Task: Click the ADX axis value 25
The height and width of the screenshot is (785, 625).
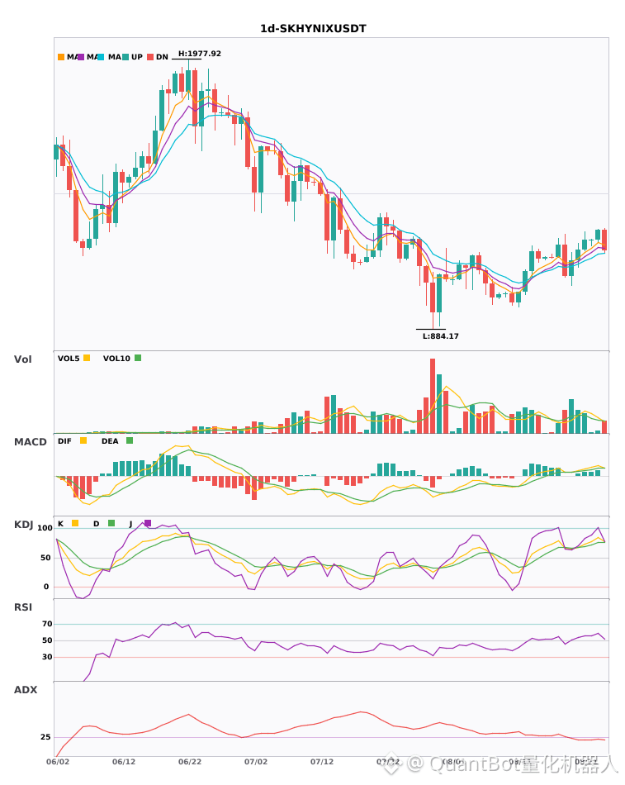Action: point(45,737)
